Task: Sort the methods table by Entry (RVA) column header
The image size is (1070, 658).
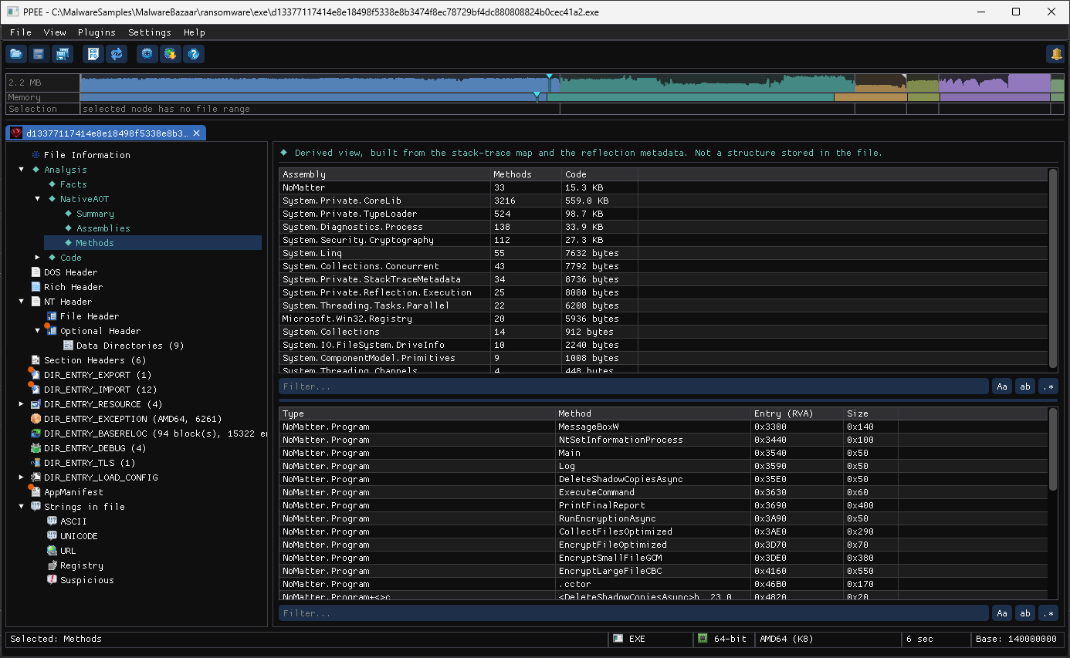Action: click(x=797, y=413)
